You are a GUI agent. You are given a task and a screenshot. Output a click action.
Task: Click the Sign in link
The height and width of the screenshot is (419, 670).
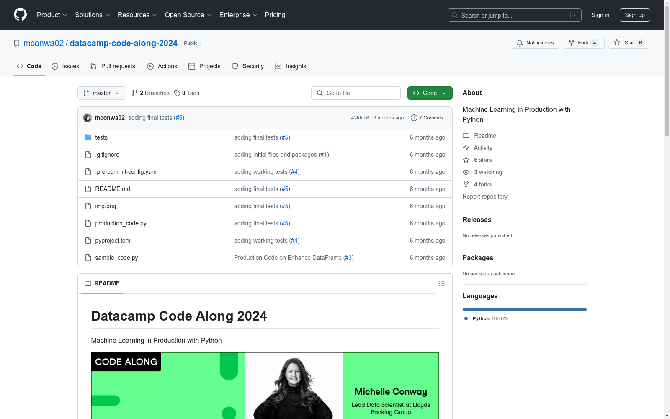click(x=600, y=15)
